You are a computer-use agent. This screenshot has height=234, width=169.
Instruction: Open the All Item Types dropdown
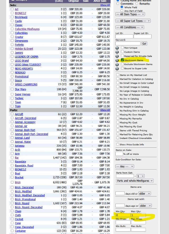coord(130,14)
